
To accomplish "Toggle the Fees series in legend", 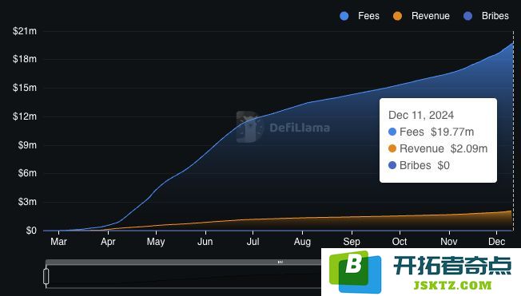I will click(360, 16).
